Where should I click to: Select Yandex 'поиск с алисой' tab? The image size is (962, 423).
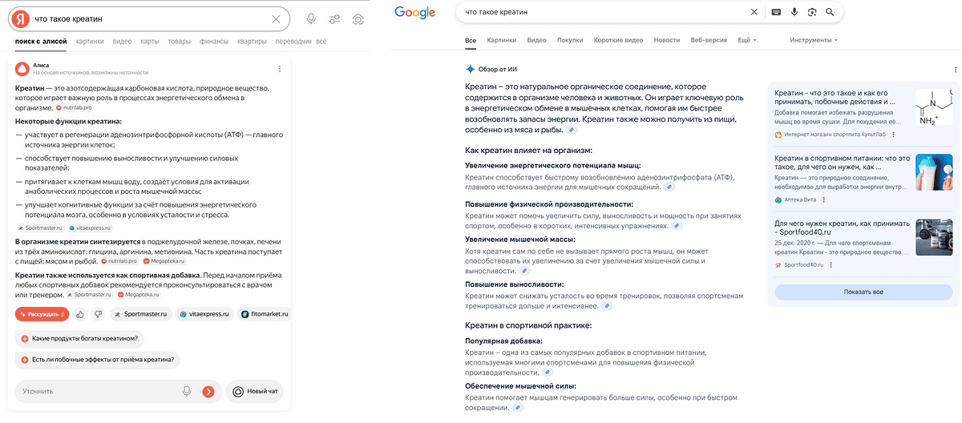42,41
